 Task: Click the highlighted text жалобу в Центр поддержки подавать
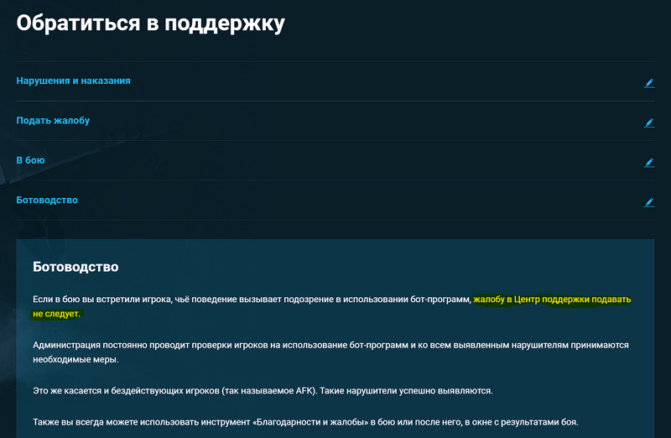552,300
